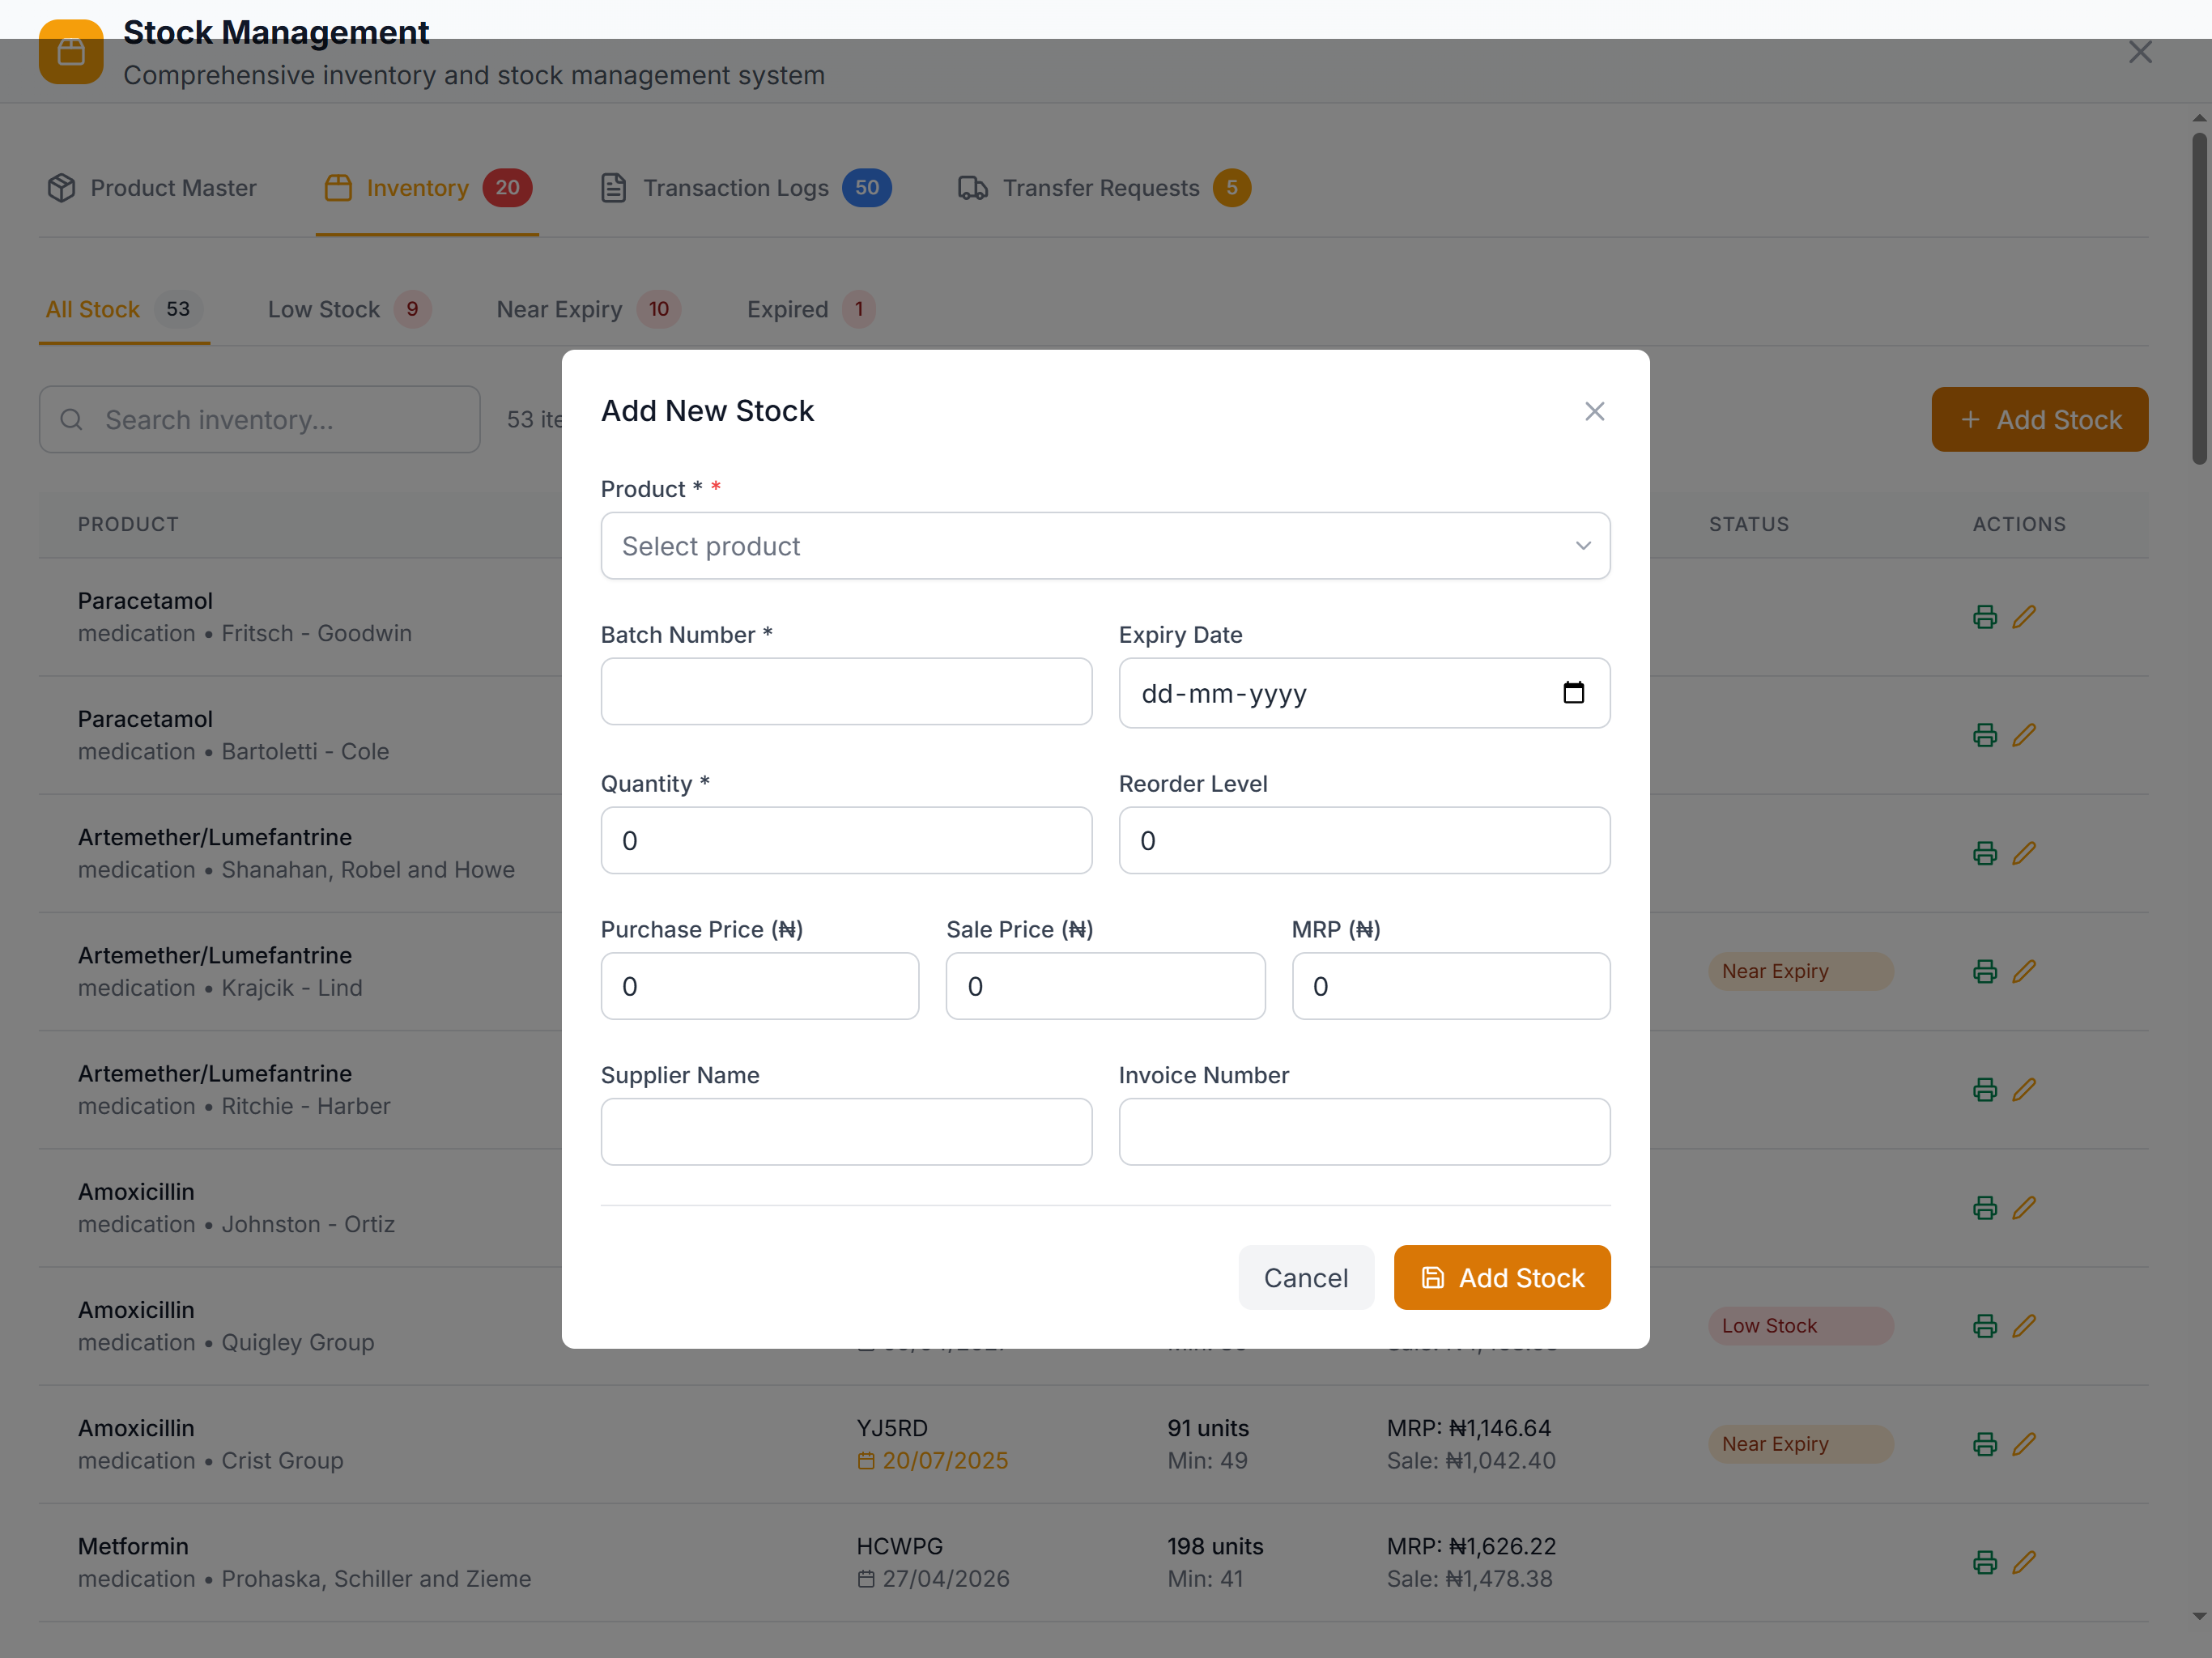Click the search magnifier icon
The image size is (2212, 1658).
pyautogui.click(x=71, y=420)
